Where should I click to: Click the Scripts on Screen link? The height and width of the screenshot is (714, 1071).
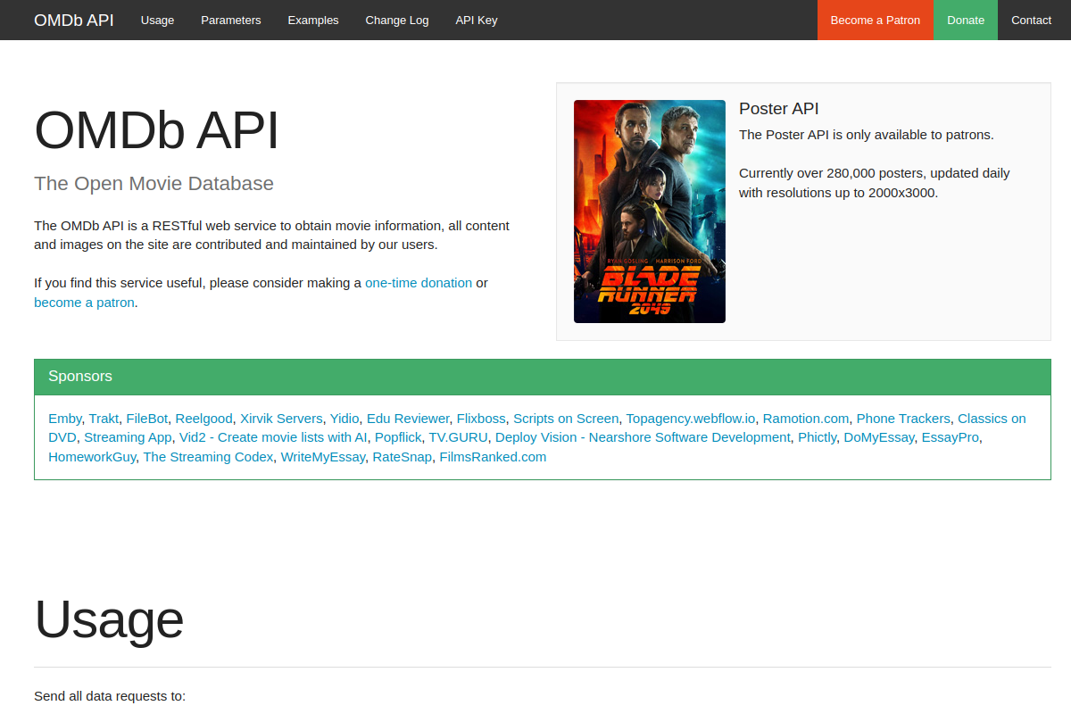566,419
